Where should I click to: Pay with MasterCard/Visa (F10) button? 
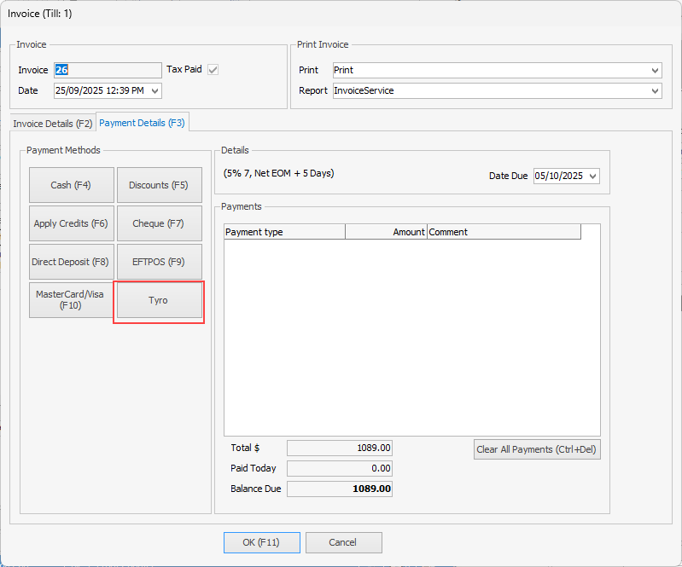pos(71,300)
